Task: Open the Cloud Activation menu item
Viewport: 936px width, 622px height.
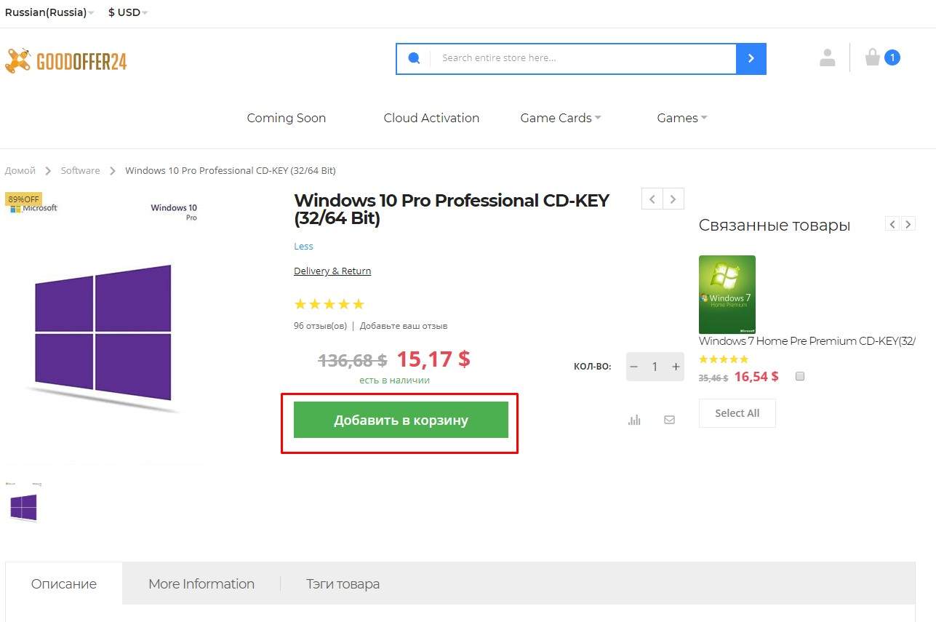Action: [431, 118]
